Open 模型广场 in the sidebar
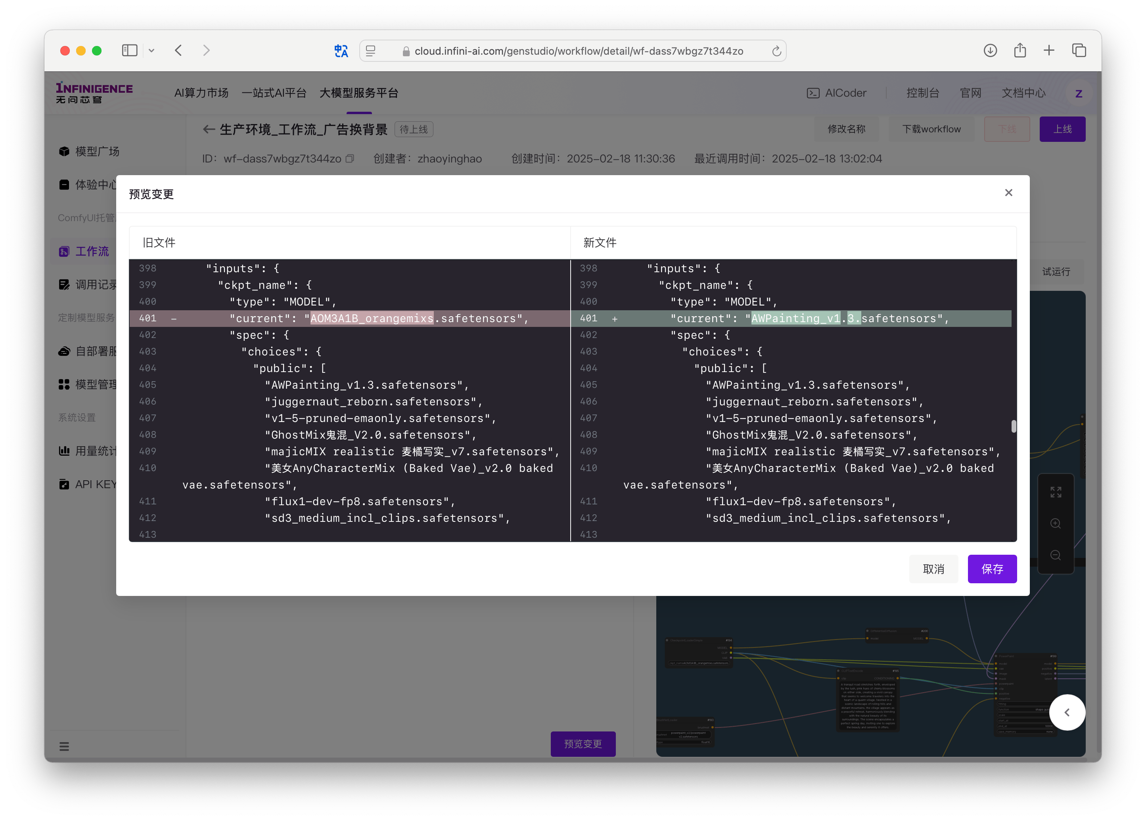 (x=89, y=151)
